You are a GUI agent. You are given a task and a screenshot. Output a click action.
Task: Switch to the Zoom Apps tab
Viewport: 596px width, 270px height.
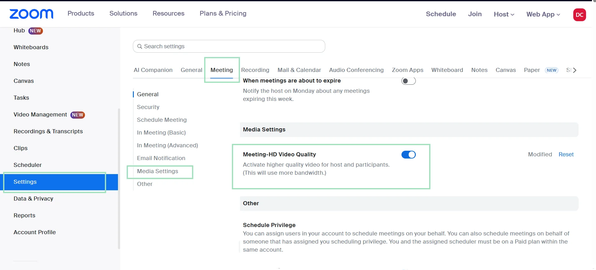click(x=407, y=70)
